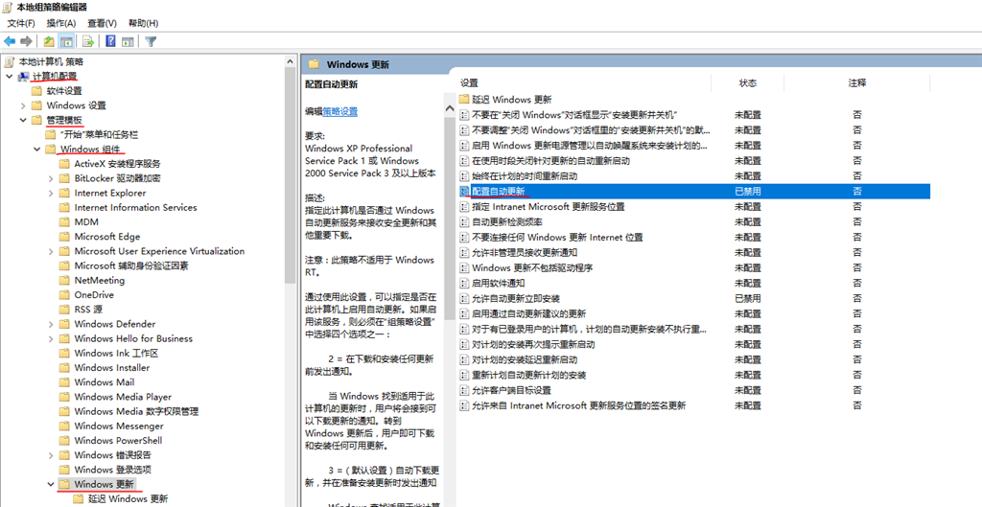The width and height of the screenshot is (982, 507).
Task: Select Windows Media Player tree item
Action: [123, 396]
